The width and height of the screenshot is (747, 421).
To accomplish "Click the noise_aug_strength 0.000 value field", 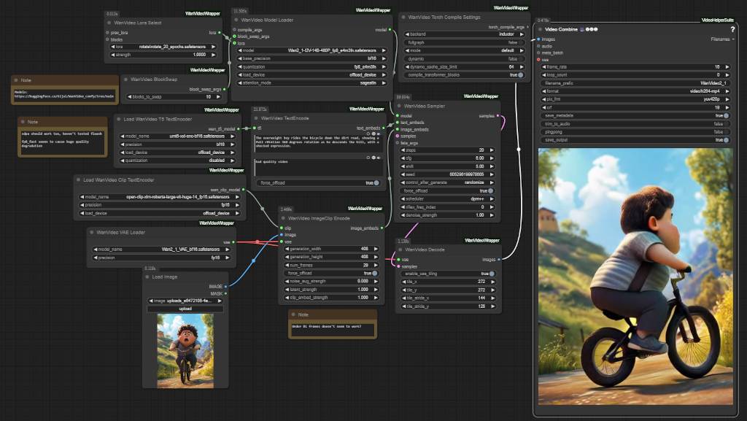I will point(331,282).
